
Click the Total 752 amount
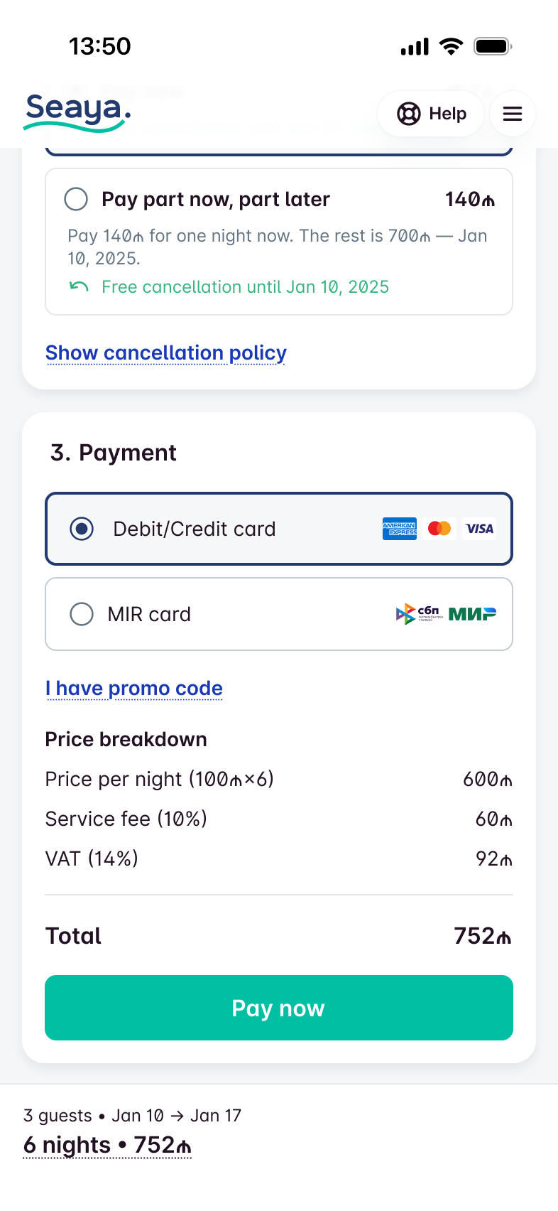click(482, 936)
